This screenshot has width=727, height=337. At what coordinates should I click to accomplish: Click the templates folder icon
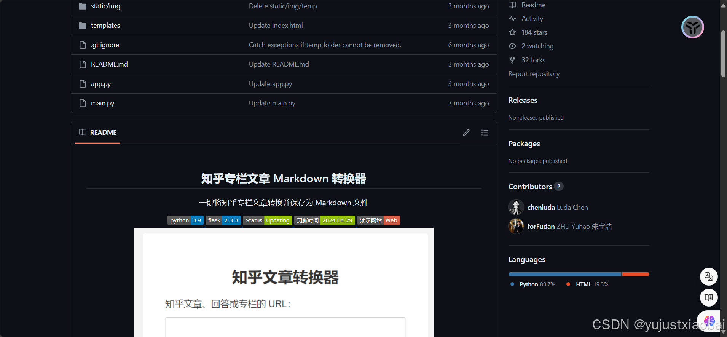(83, 26)
